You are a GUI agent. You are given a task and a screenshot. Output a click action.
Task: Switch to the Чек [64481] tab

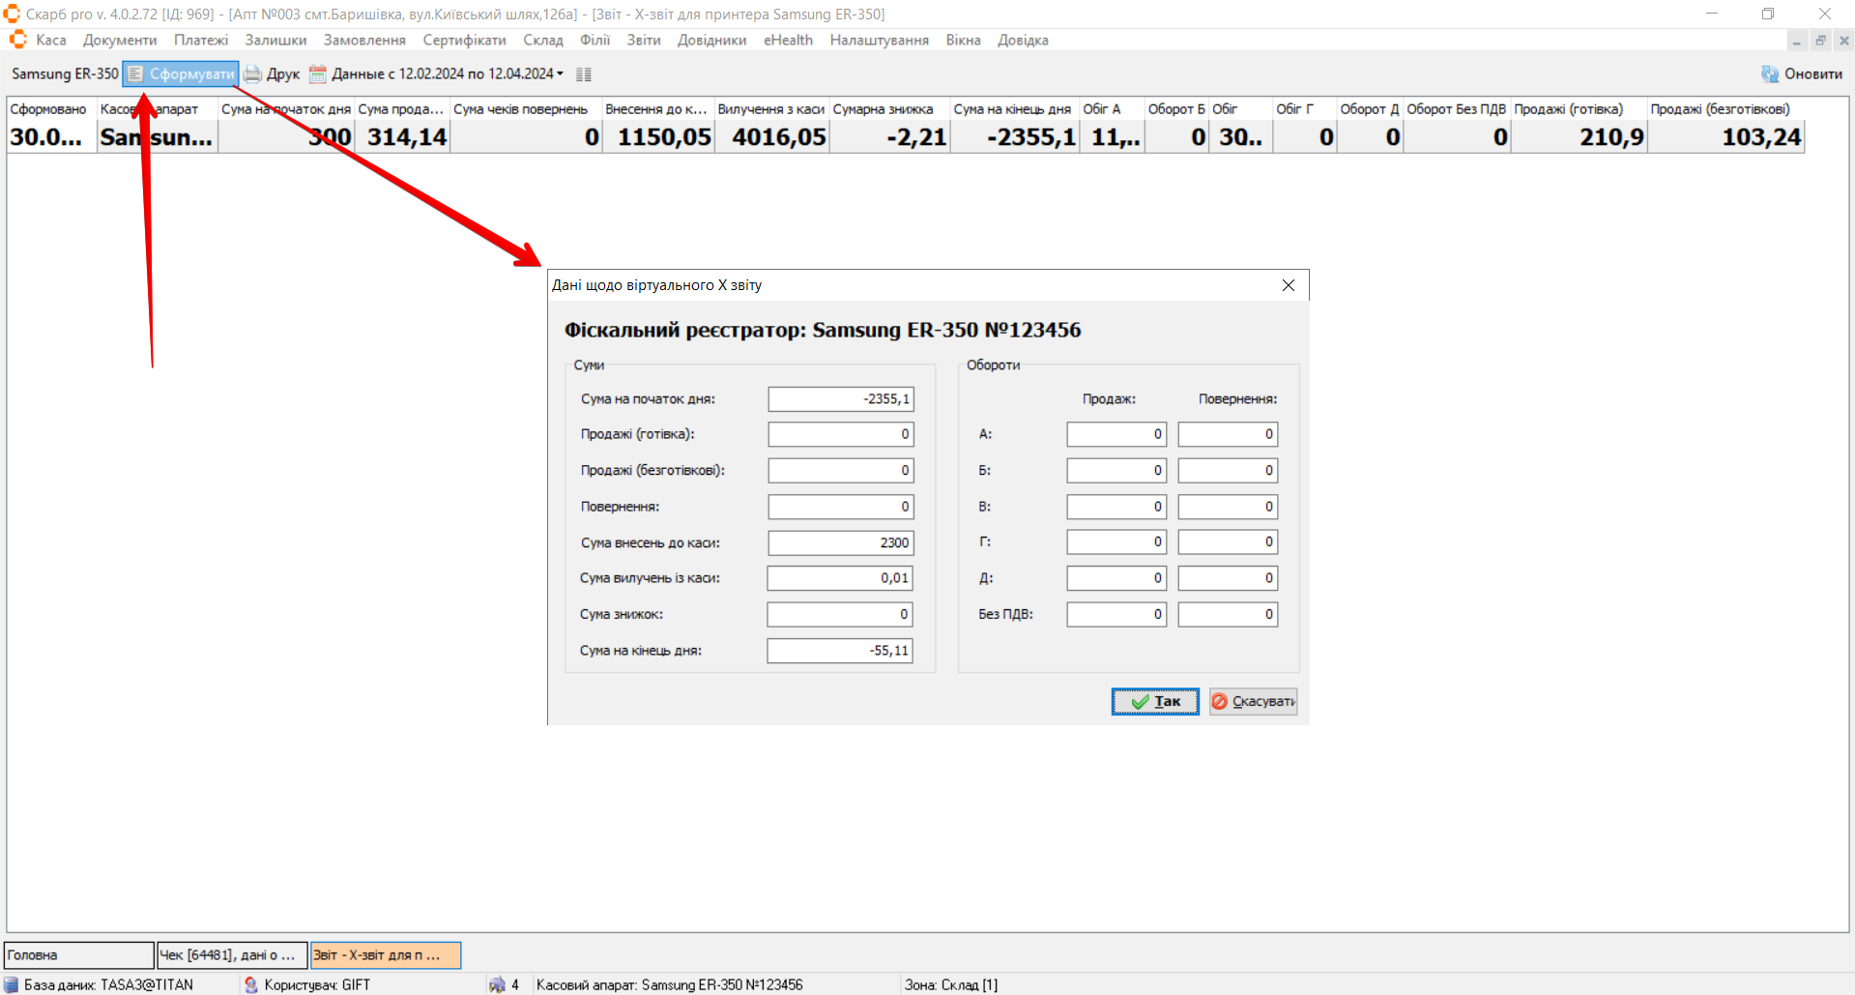(x=232, y=955)
